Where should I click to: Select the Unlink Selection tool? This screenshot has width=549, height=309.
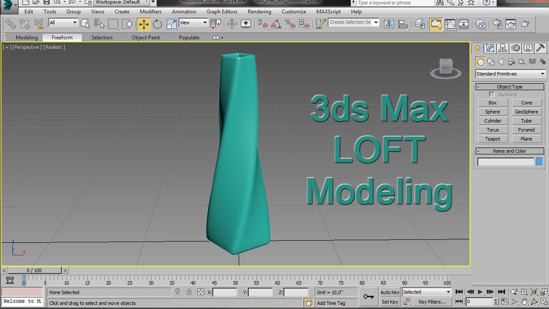point(24,24)
